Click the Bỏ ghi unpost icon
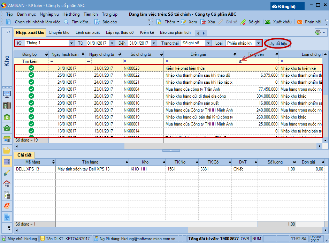 pos(243,22)
